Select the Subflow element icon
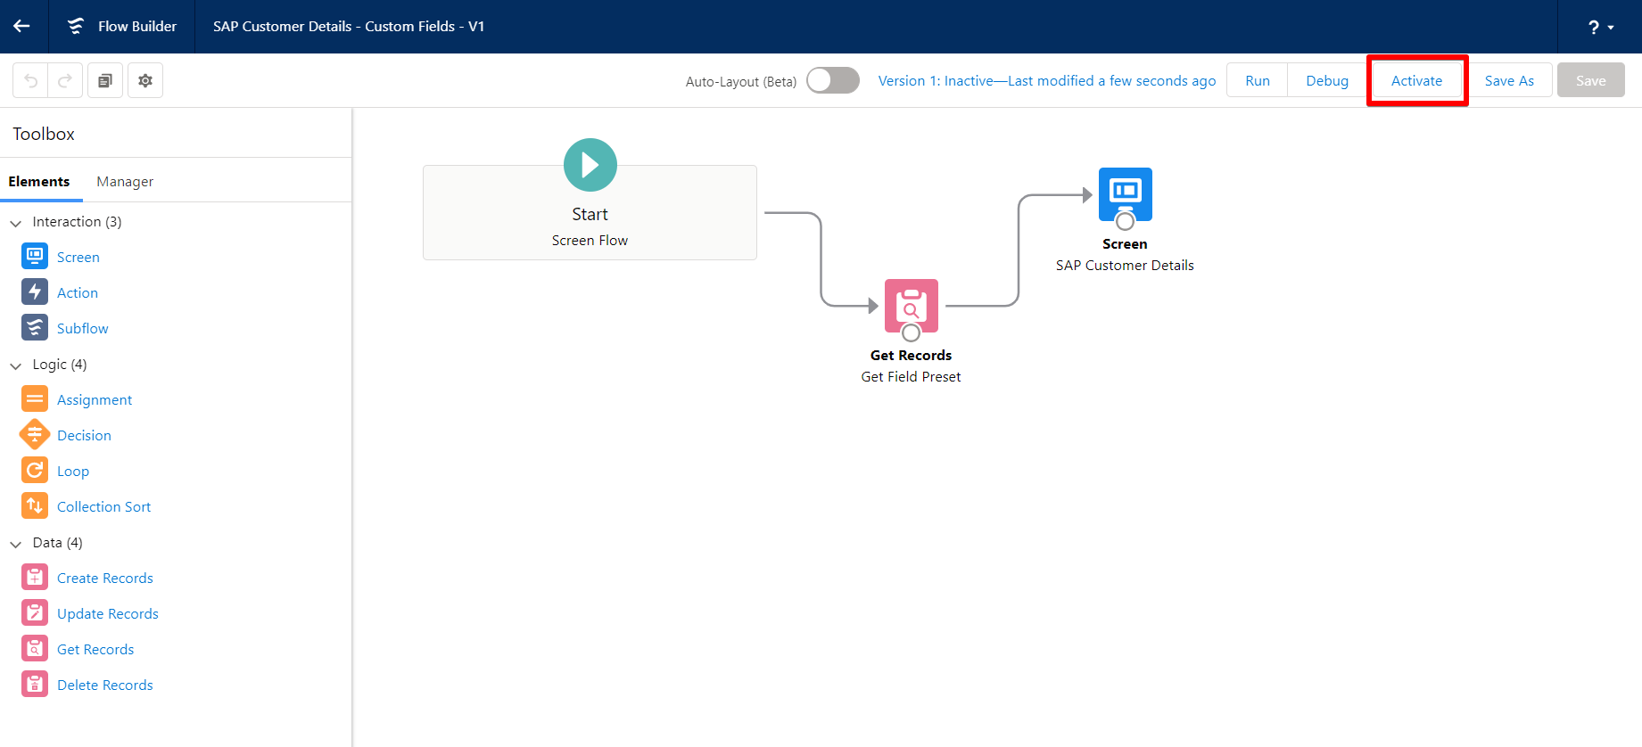Viewport: 1642px width, 747px height. pos(35,327)
